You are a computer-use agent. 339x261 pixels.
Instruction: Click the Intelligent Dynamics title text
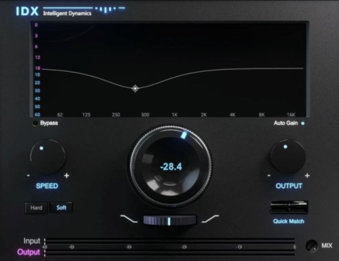point(67,14)
